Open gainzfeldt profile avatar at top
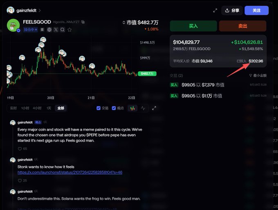 click(x=11, y=10)
